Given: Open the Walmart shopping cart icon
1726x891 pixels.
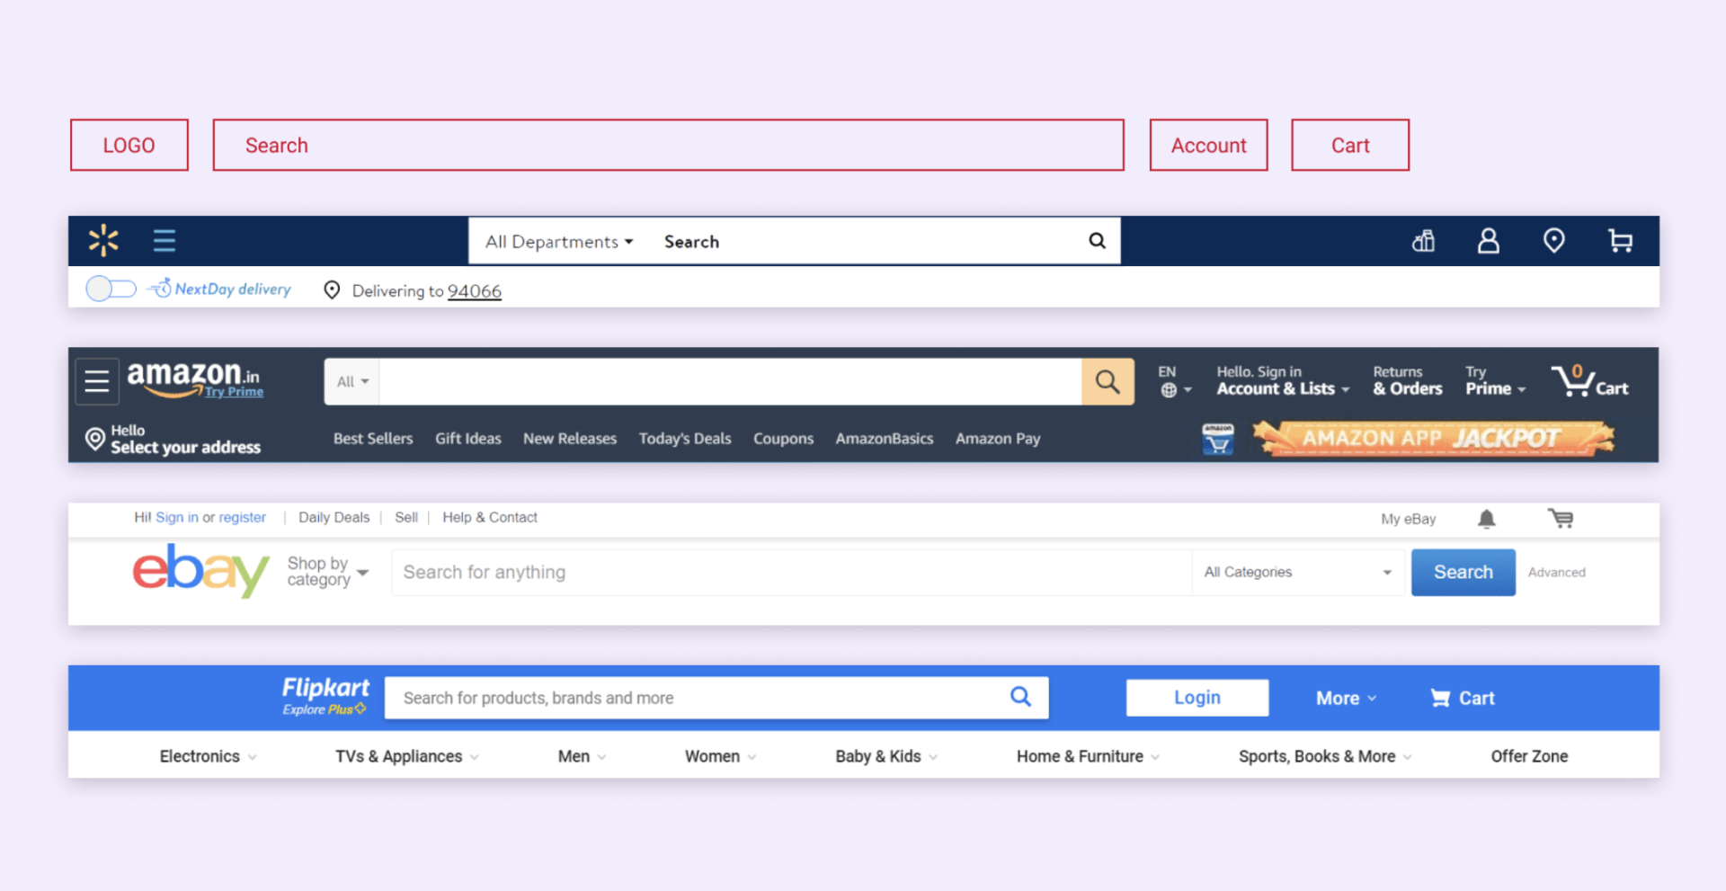Looking at the screenshot, I should 1620,241.
